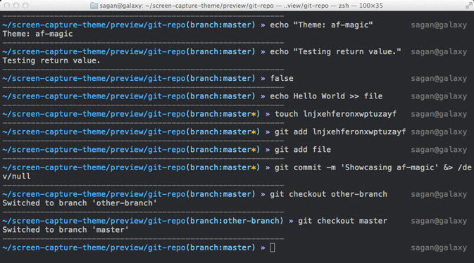Click 'sagan@galaxy' beside the 'git checkout master' command
Viewport: 474px width, 263px height.
point(439,221)
